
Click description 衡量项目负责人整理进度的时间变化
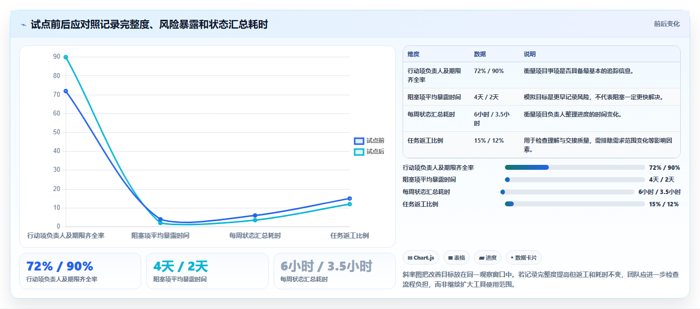(x=573, y=114)
